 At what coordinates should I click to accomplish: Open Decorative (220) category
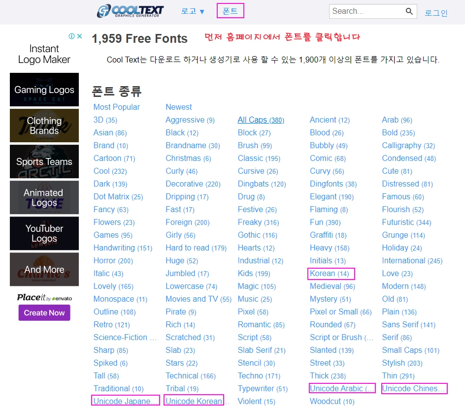pos(193,184)
